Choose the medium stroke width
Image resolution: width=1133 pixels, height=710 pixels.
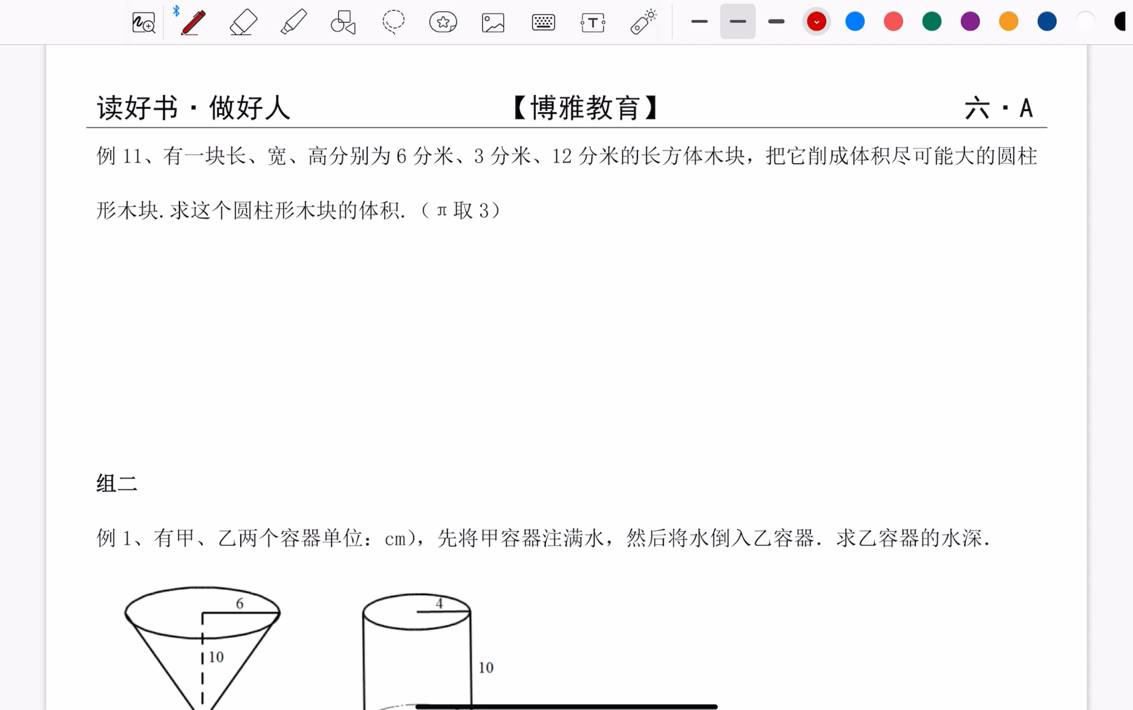click(x=738, y=22)
